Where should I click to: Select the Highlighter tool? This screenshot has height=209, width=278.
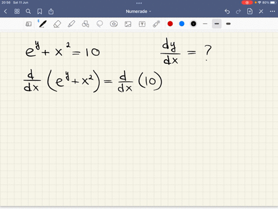(71, 24)
